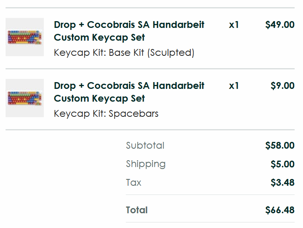Image resolution: width=303 pixels, height=228 pixels.
Task: Click the $9.00 item price
Action: (282, 86)
